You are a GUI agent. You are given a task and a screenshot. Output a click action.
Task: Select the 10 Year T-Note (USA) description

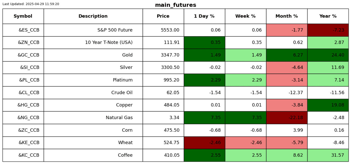click(x=109, y=43)
